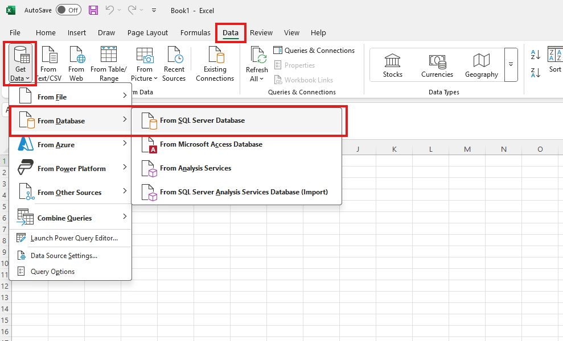The height and width of the screenshot is (341, 563).
Task: Switch to the Page Layout tab
Action: [147, 32]
